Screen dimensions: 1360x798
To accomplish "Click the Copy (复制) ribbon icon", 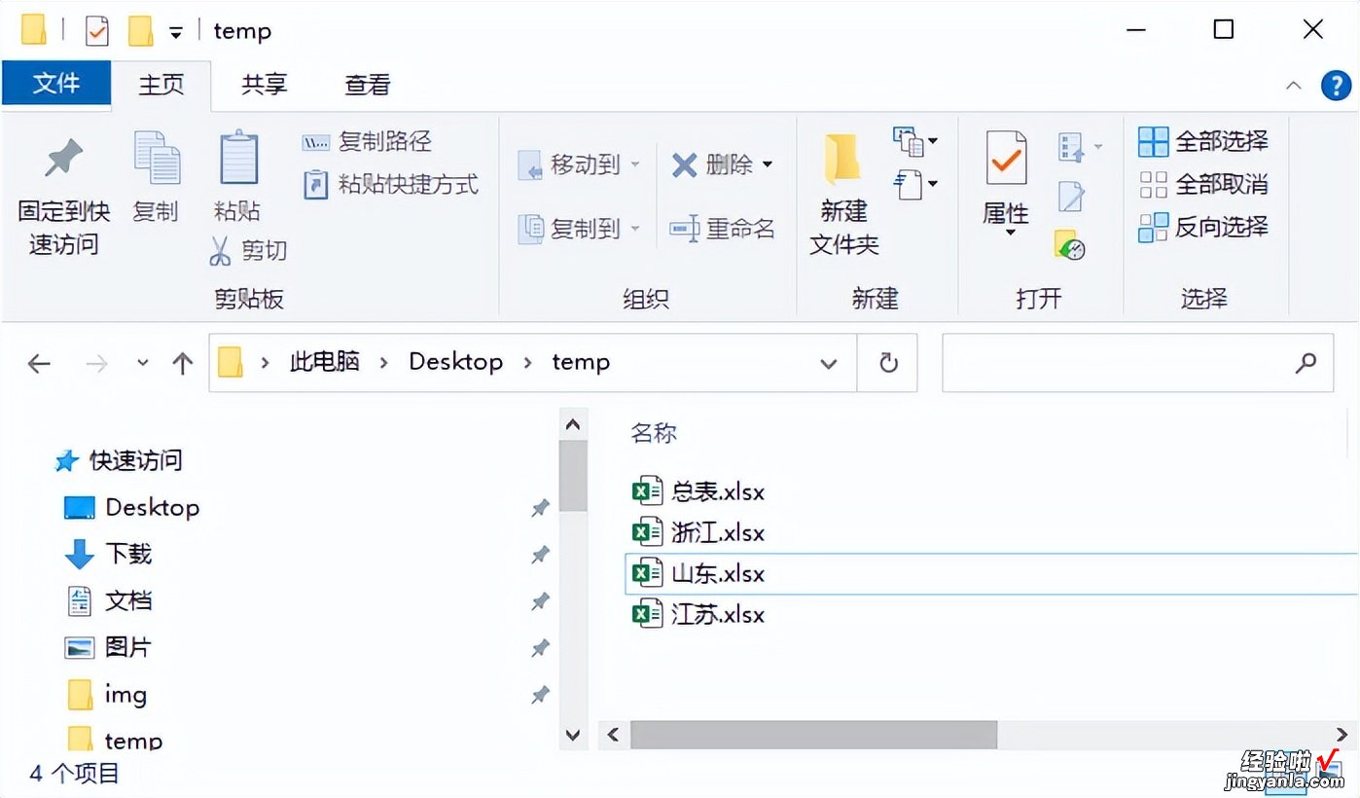I will (156, 160).
